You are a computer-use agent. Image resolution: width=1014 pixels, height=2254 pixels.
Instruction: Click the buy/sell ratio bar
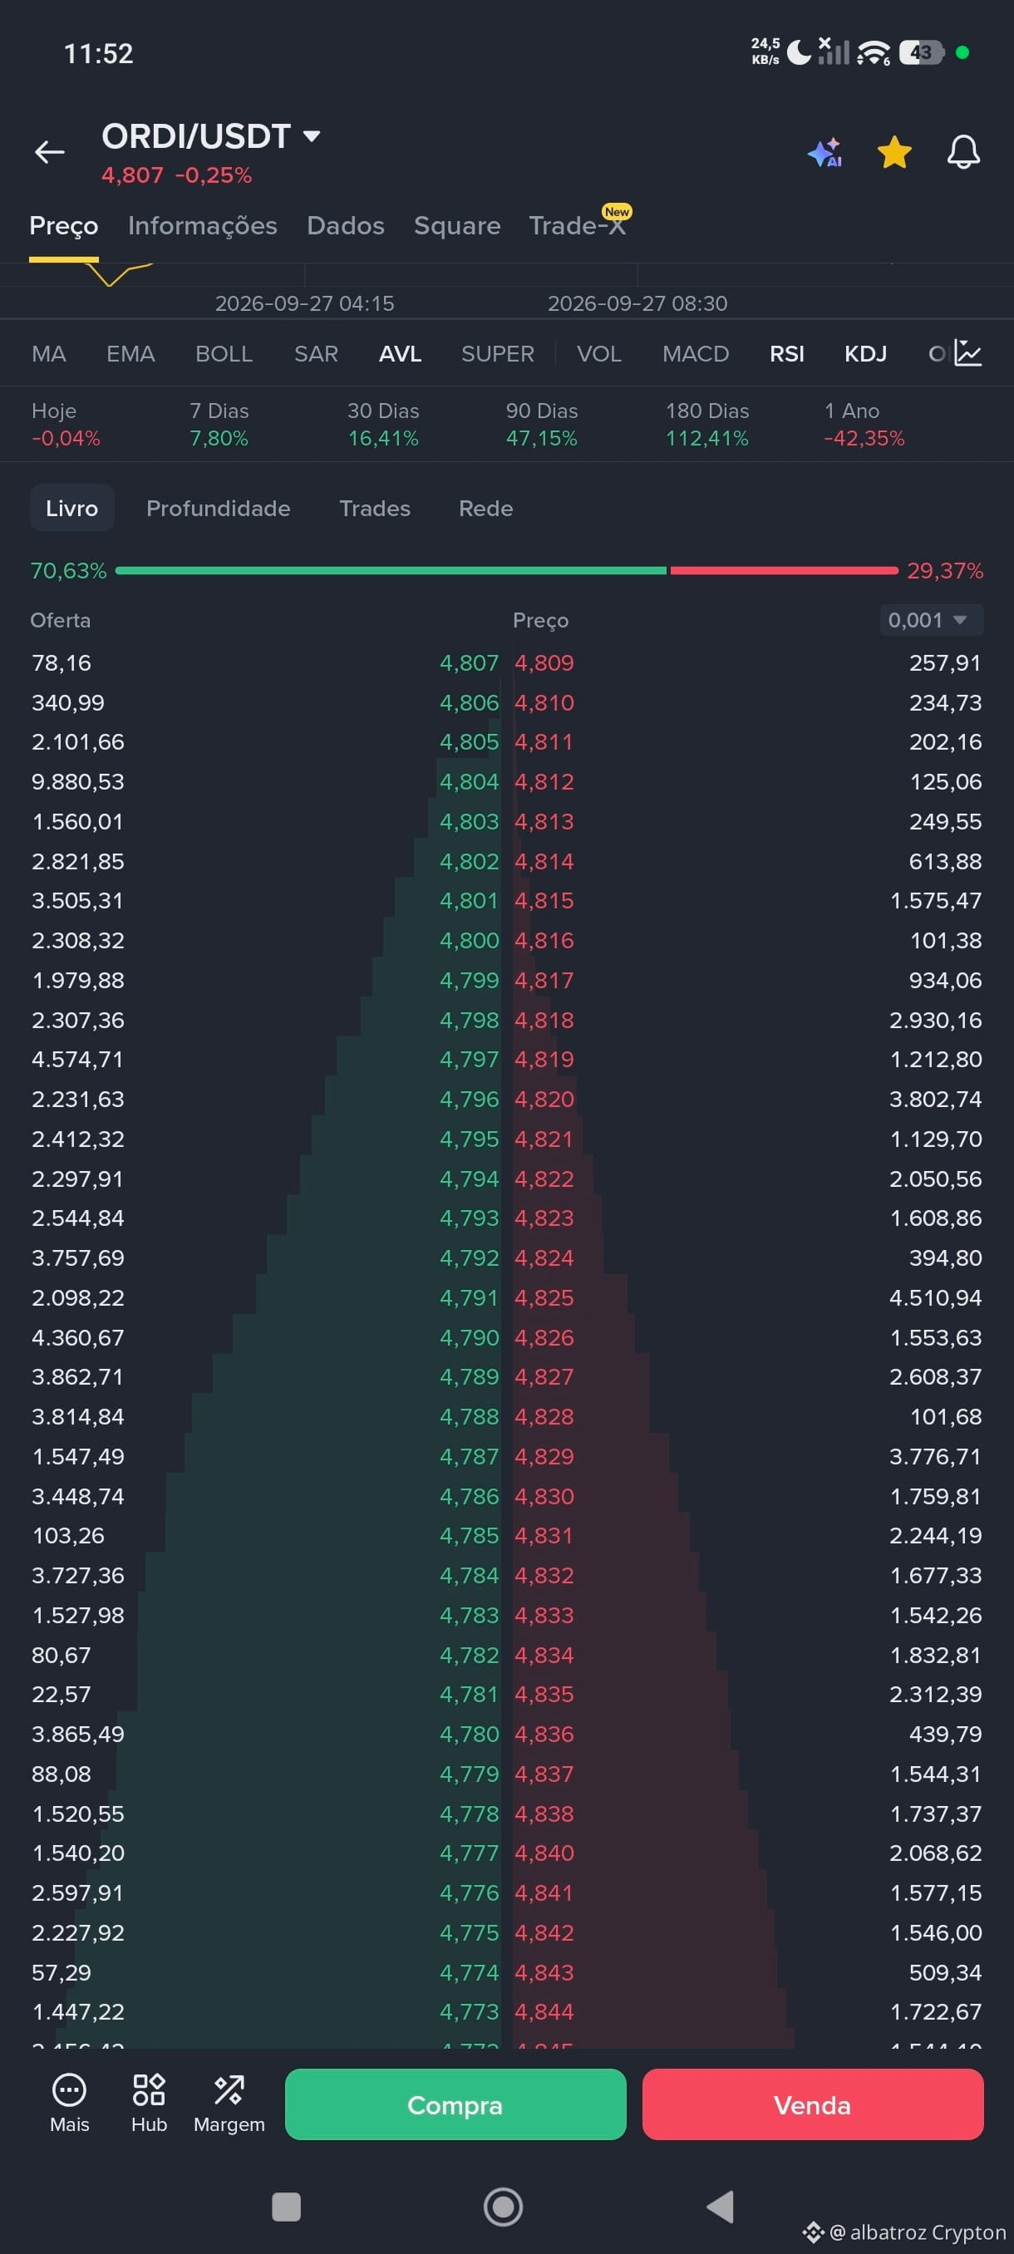pyautogui.click(x=506, y=570)
